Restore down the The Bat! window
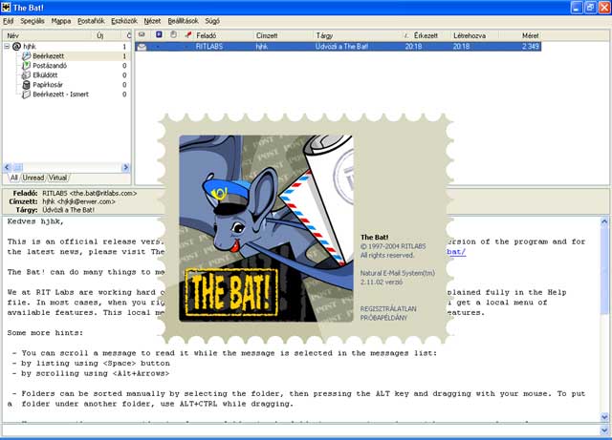 tap(591, 8)
